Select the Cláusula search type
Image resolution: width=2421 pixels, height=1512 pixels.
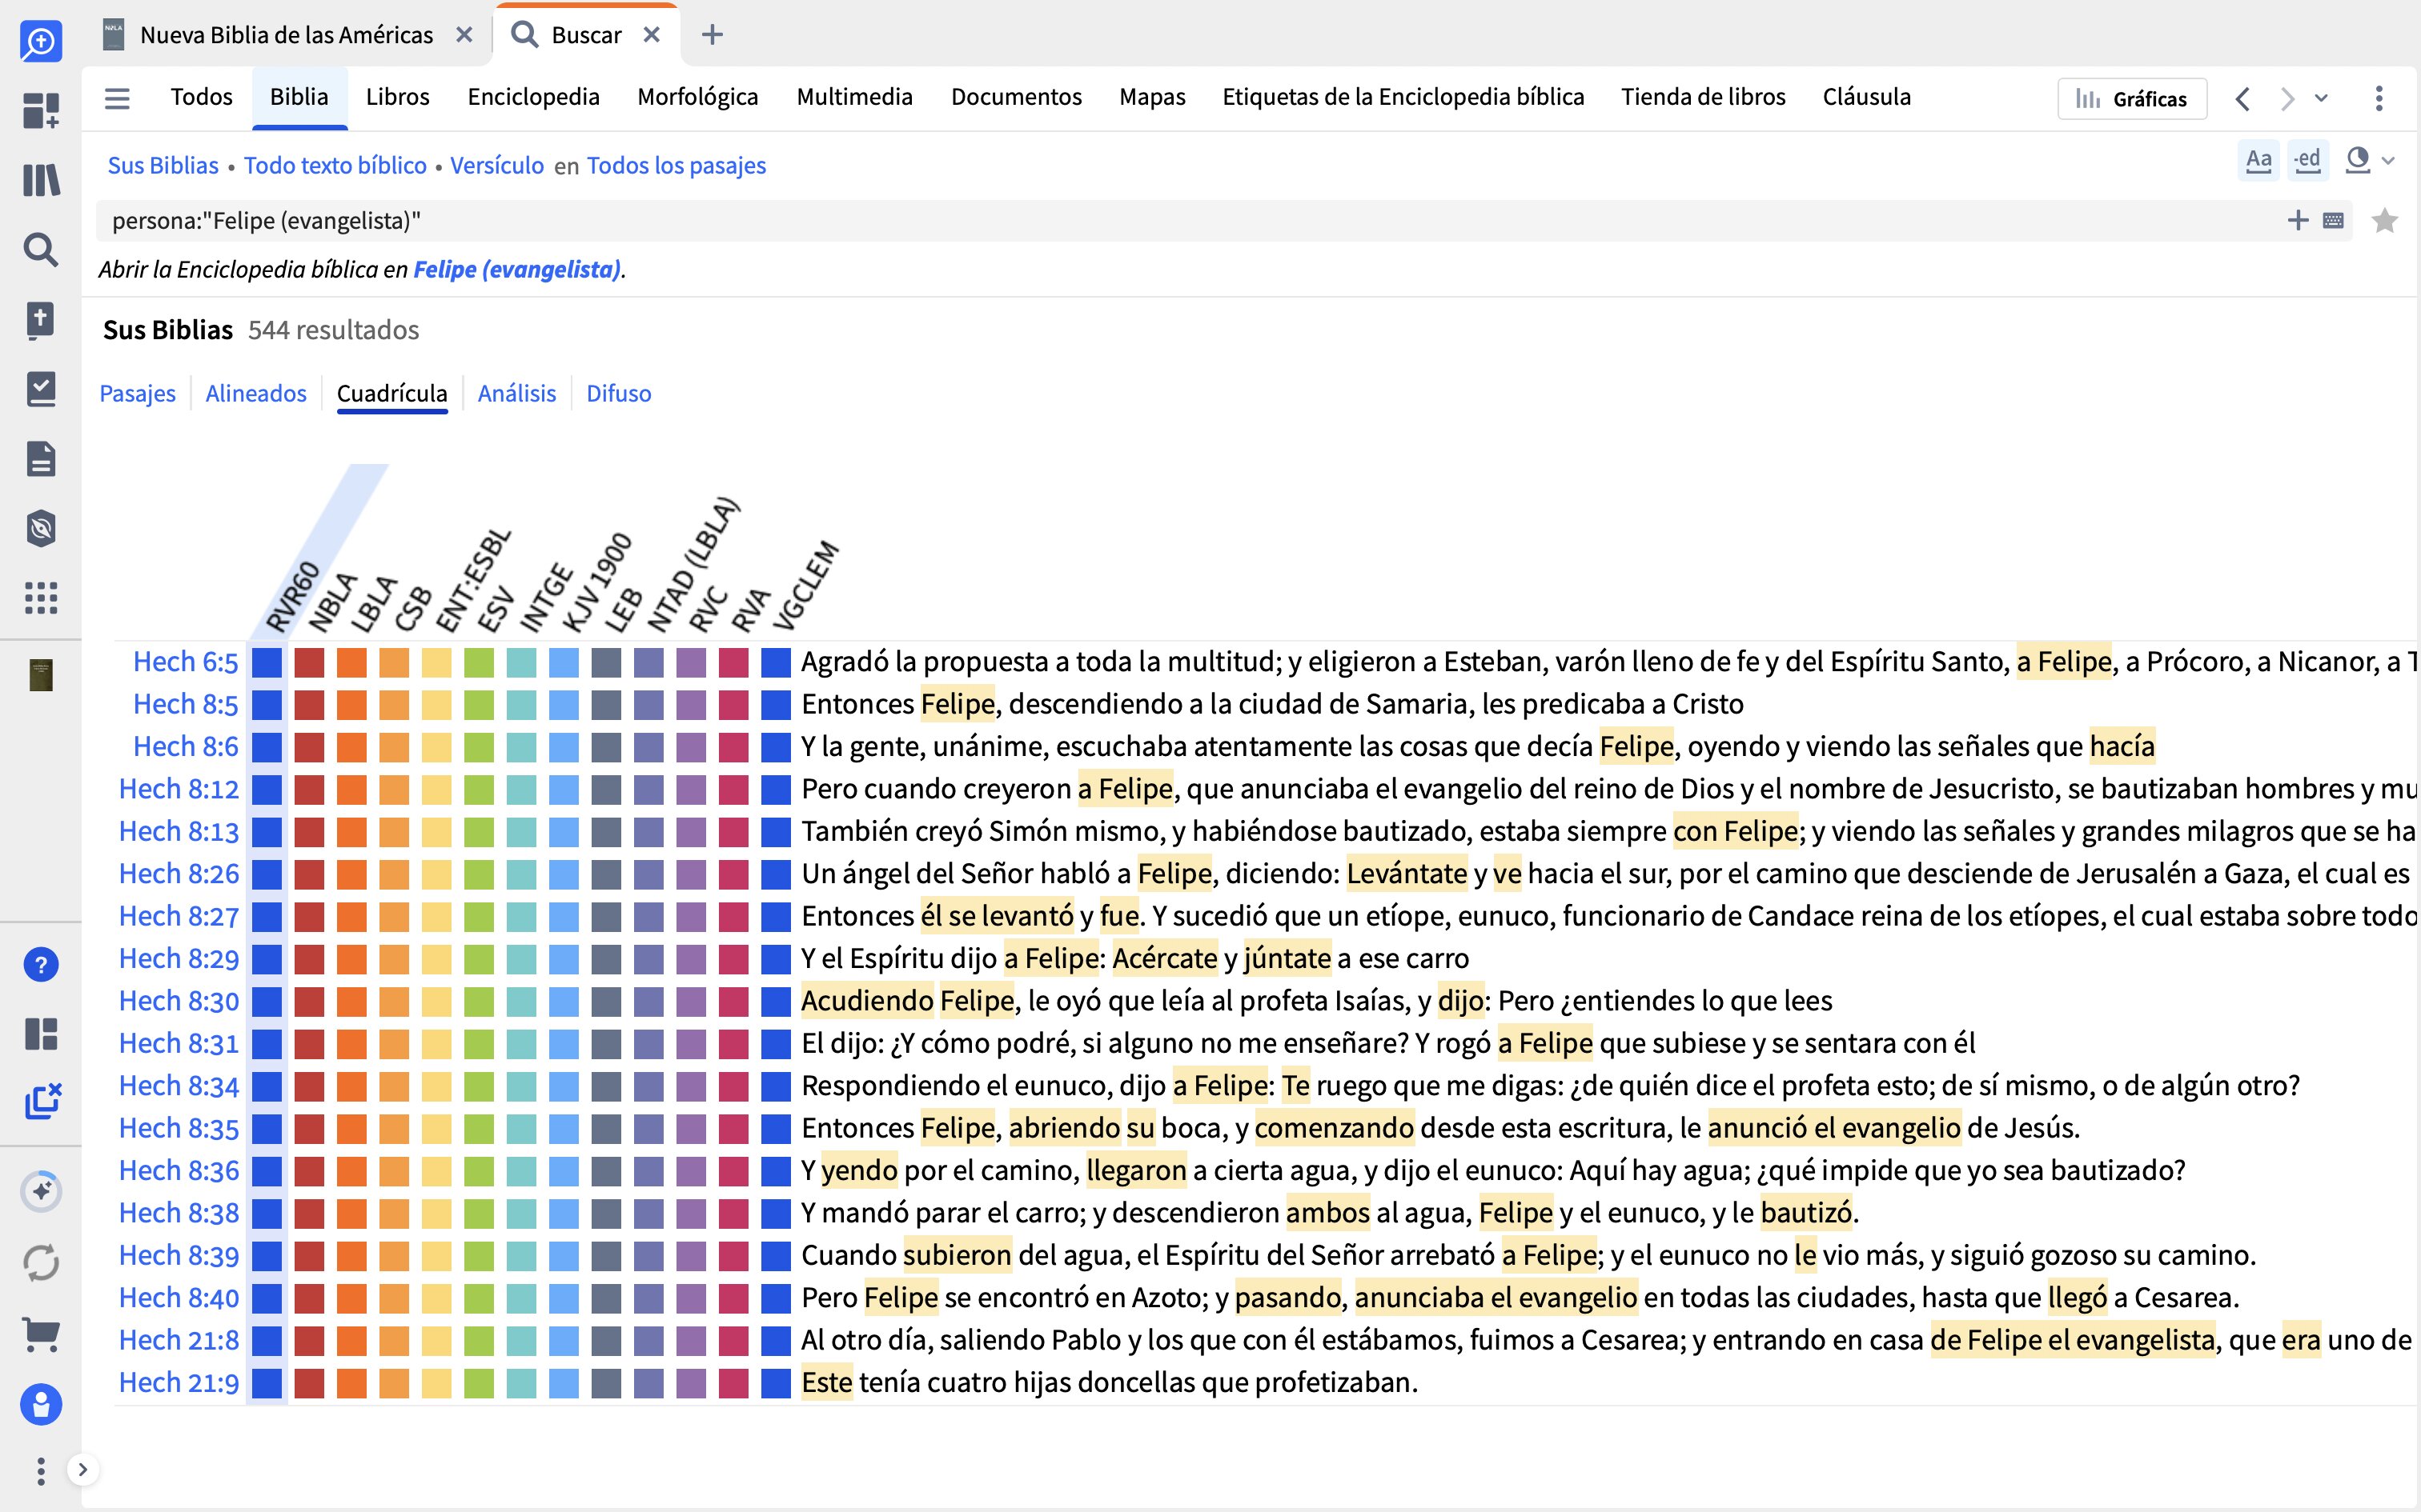point(1865,97)
